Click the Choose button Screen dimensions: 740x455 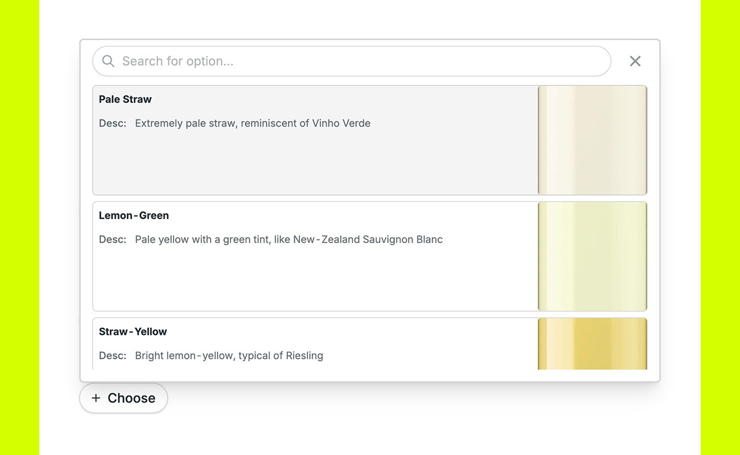124,398
